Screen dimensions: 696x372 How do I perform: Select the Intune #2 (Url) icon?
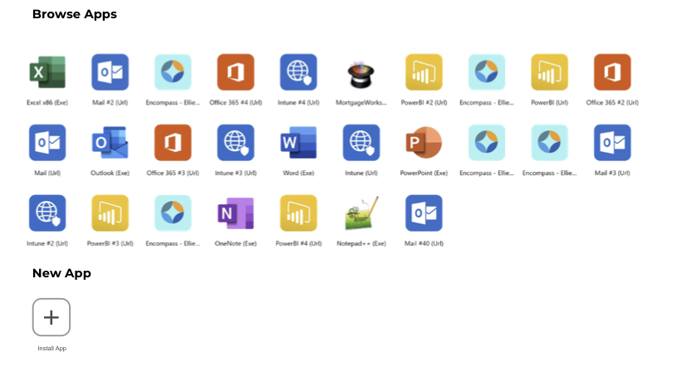pos(47,213)
